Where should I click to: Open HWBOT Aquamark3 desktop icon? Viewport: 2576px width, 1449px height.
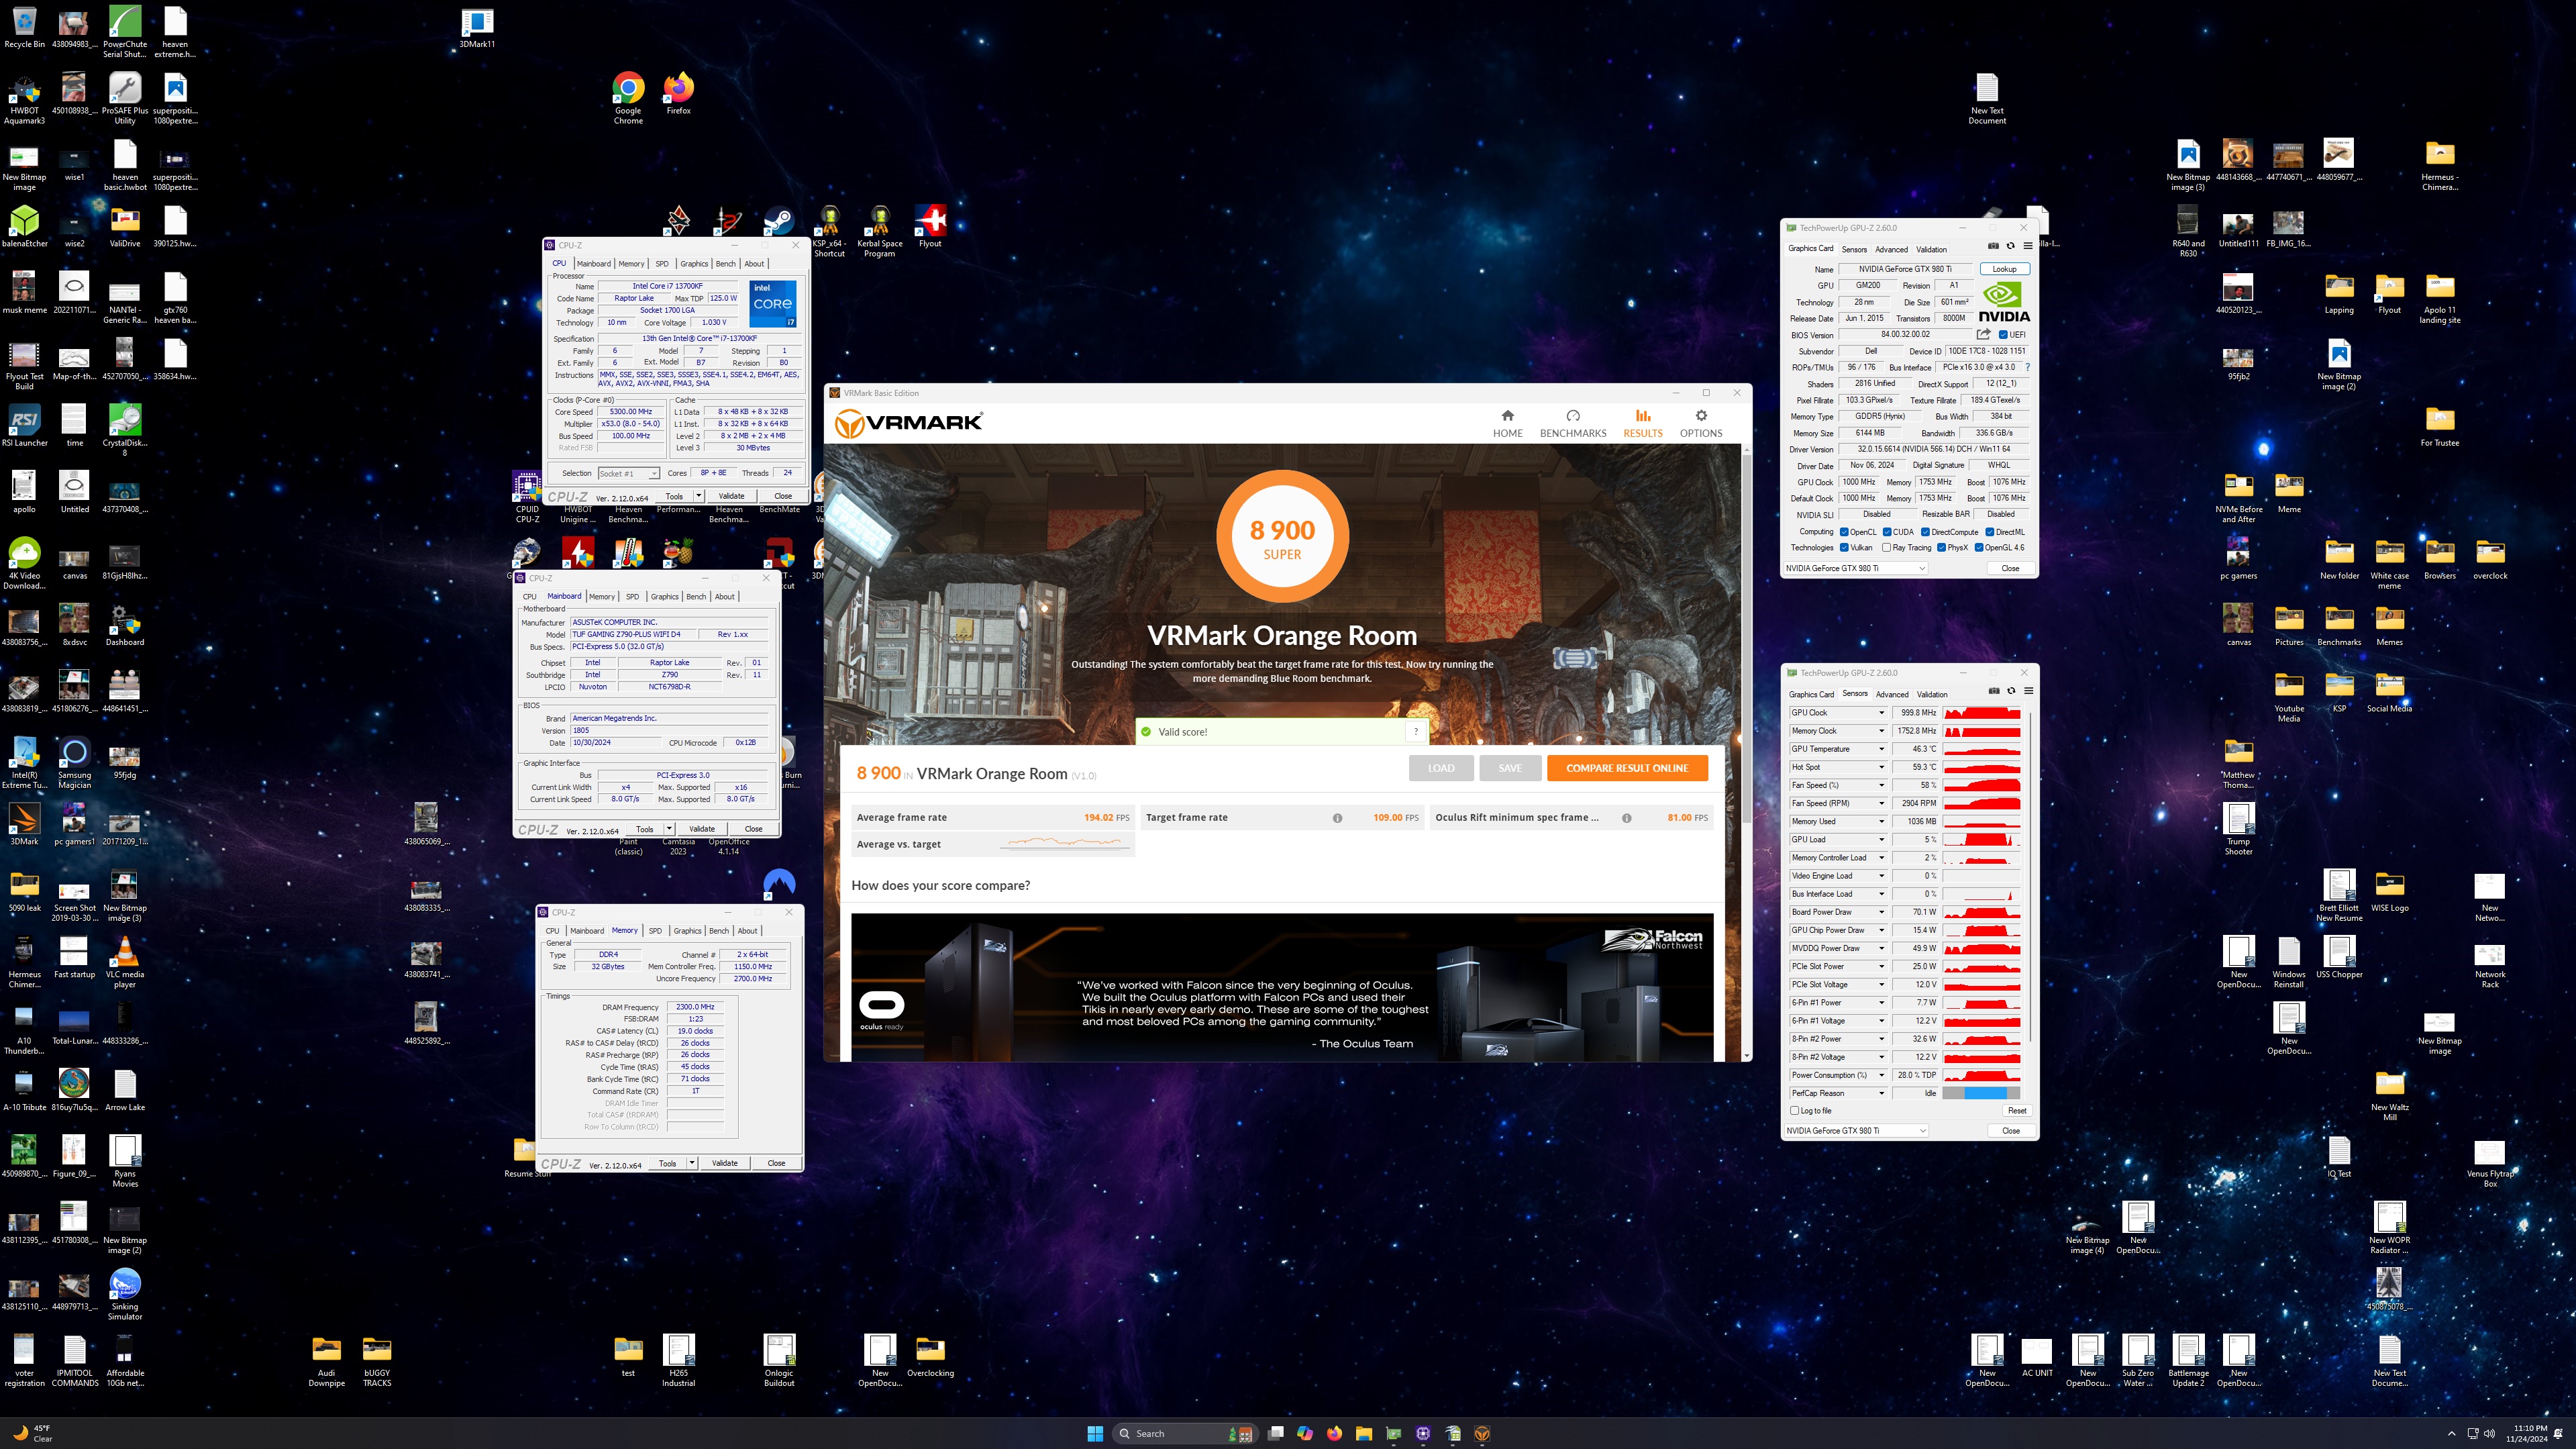pos(24,98)
